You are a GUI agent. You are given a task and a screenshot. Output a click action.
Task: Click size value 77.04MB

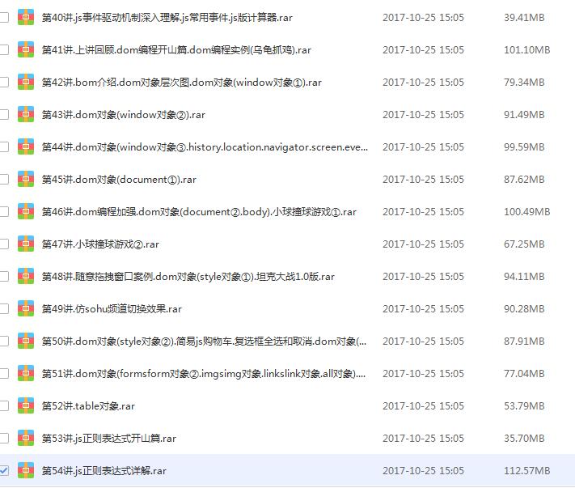524,374
